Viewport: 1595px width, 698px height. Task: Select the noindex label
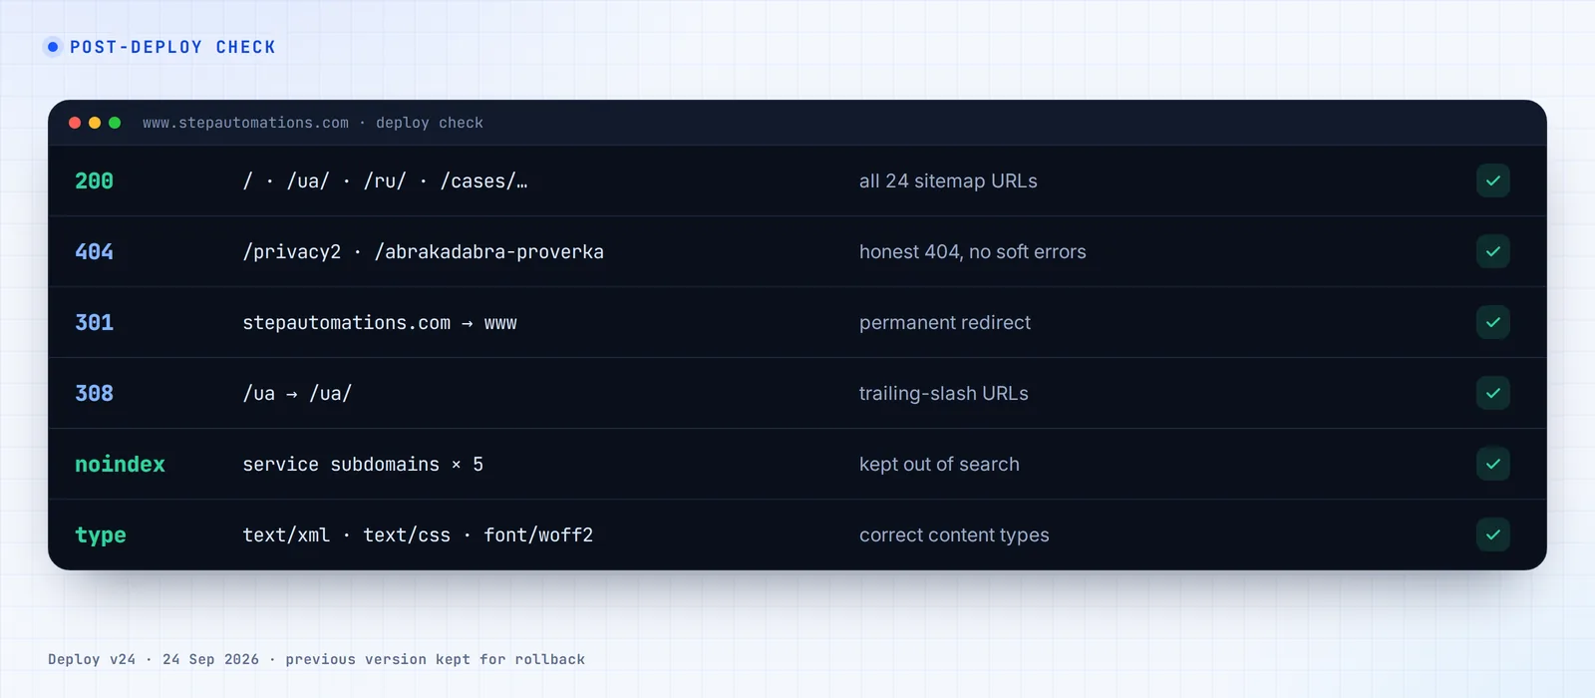click(x=120, y=465)
